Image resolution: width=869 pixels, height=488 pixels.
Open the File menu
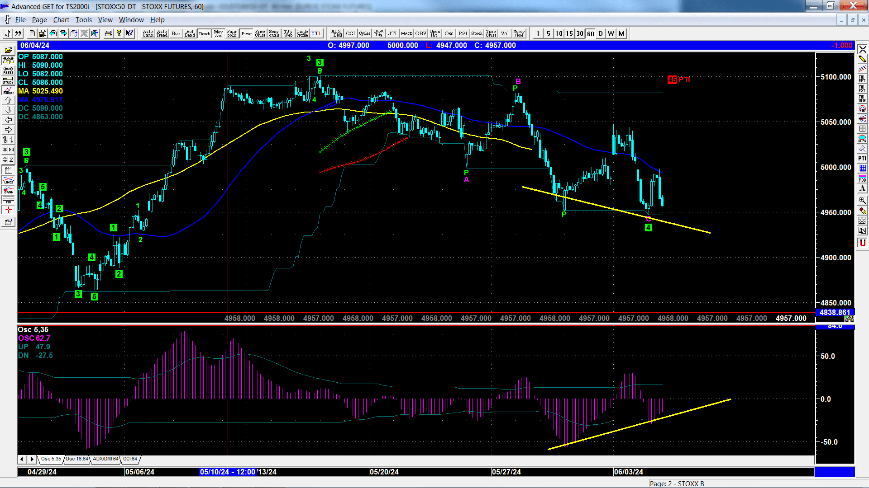pos(20,20)
